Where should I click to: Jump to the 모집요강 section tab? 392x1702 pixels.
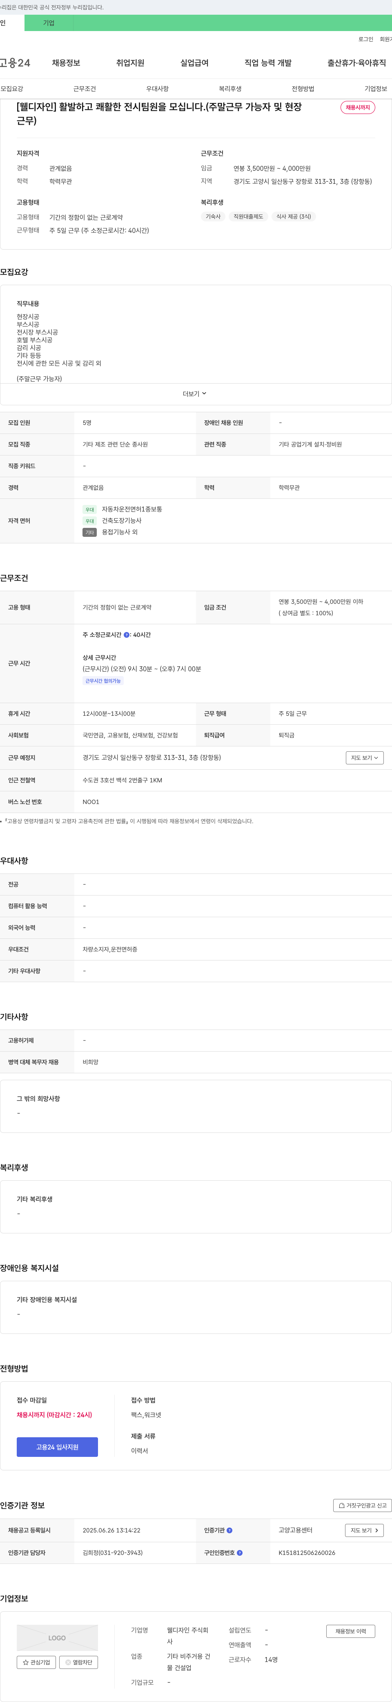point(12,89)
